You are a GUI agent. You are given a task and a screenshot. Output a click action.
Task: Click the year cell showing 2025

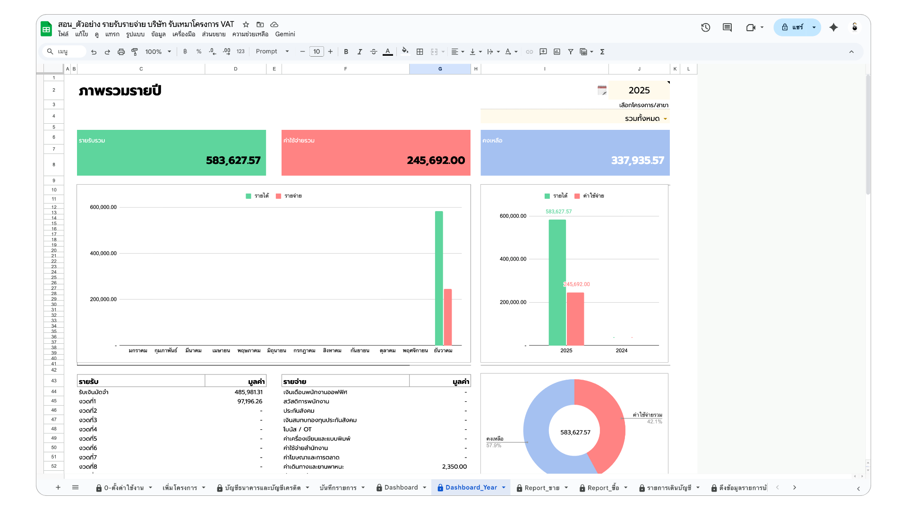[x=639, y=90]
